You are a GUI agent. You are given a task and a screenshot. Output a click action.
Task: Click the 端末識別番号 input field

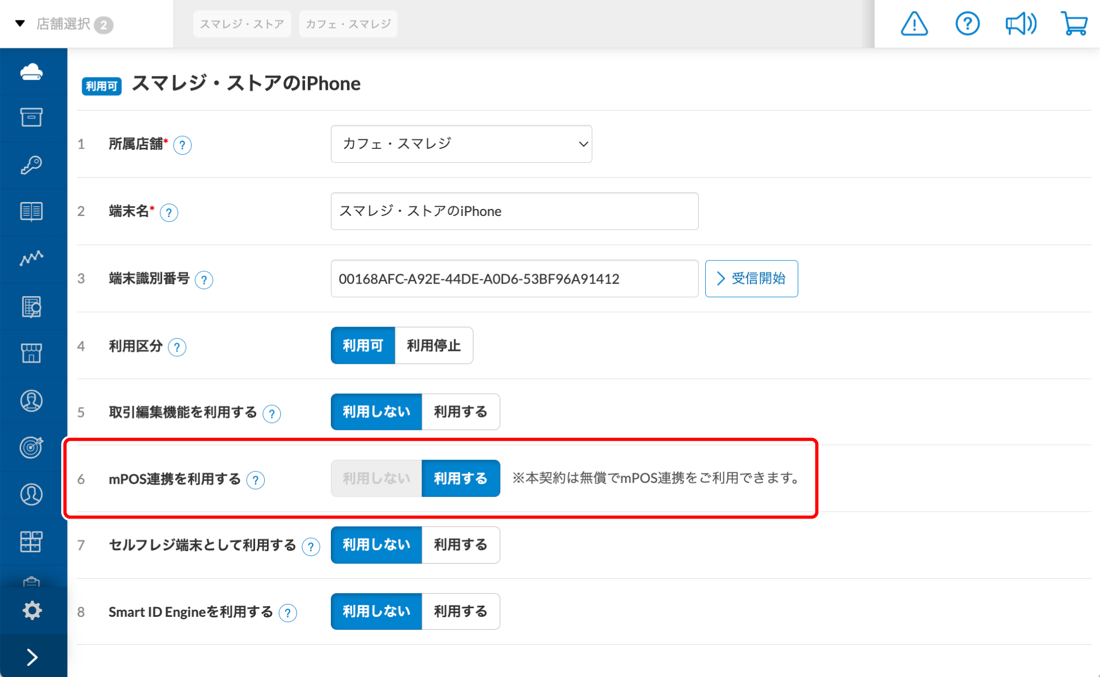pos(515,278)
